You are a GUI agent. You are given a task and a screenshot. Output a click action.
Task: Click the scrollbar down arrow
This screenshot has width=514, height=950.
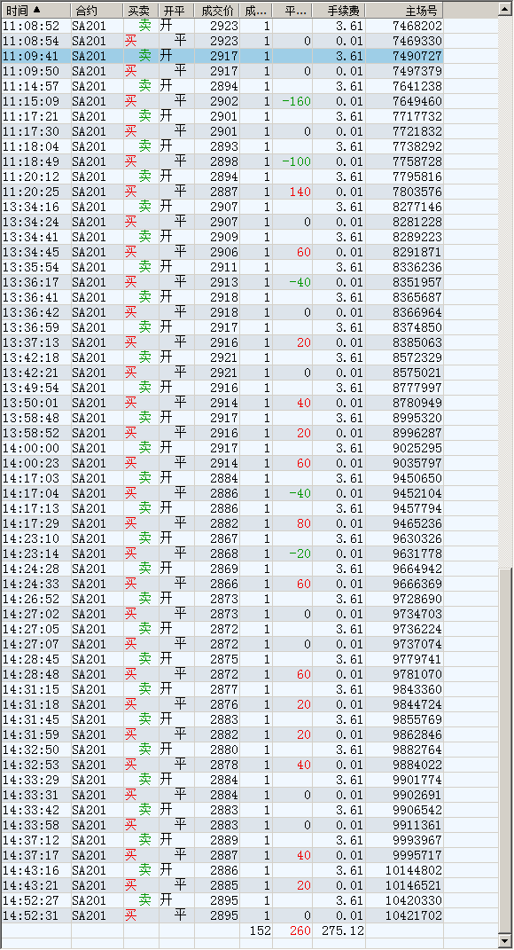(505, 941)
